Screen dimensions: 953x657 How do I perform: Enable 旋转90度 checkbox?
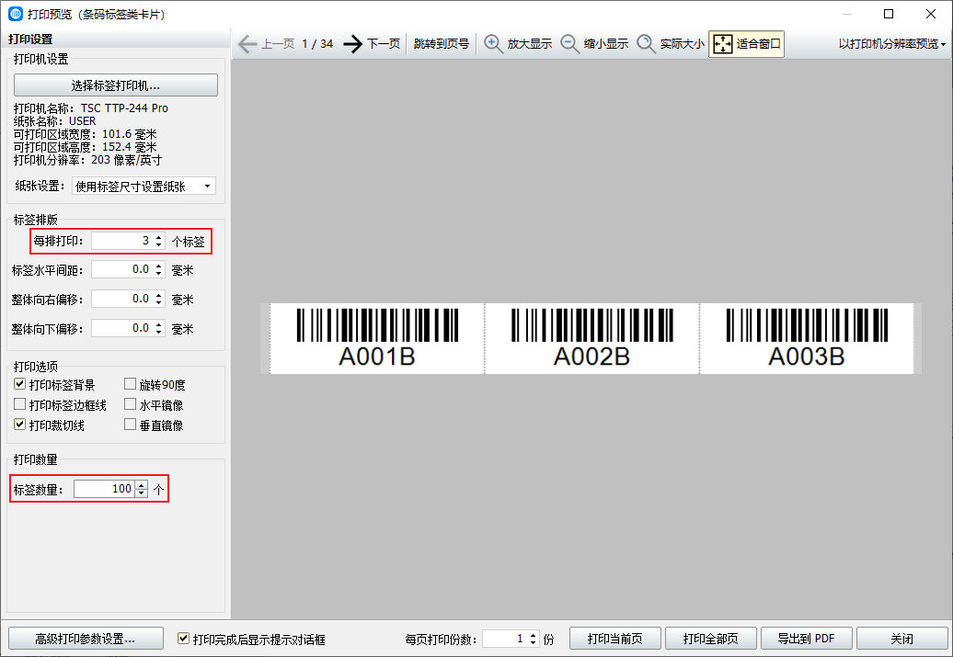pyautogui.click(x=130, y=384)
